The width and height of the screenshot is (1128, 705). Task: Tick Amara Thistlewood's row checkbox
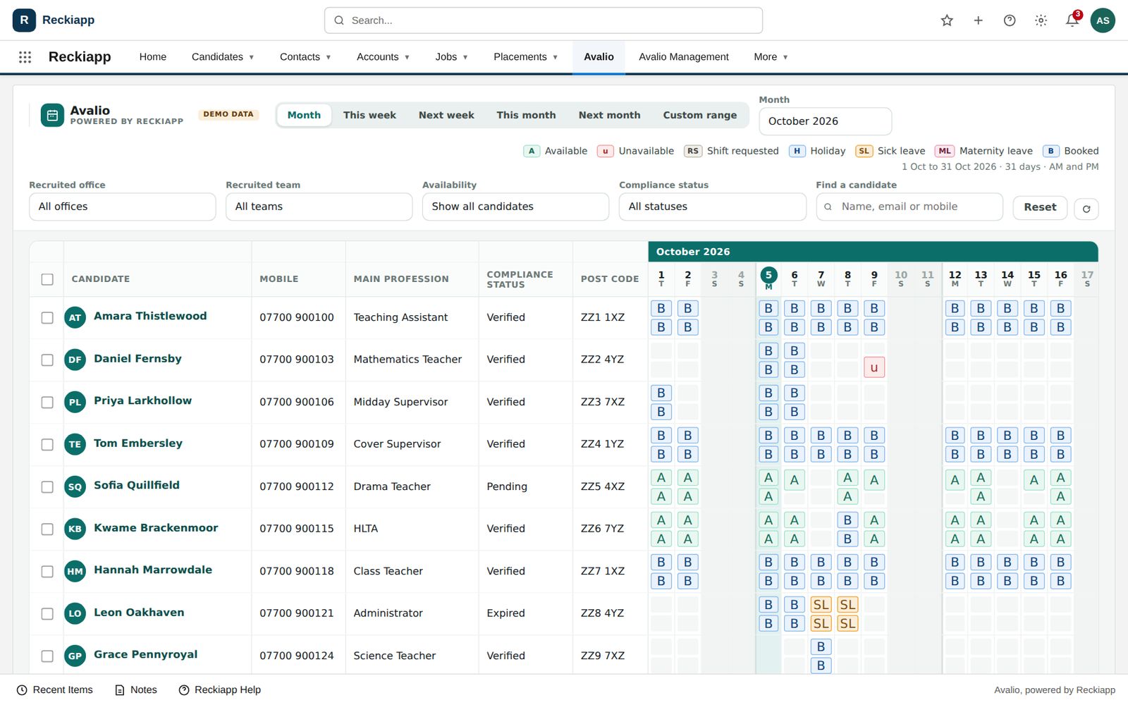pyautogui.click(x=47, y=318)
